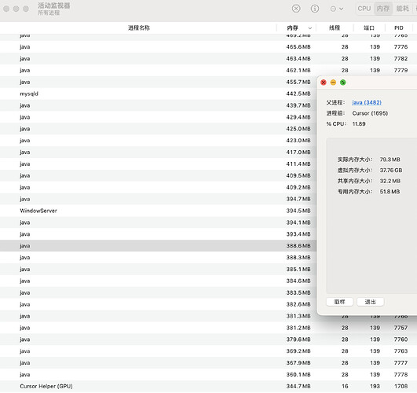This screenshot has height=393, width=417.
Task: Toggle sort arrow on 内存 column
Action: (x=310, y=28)
